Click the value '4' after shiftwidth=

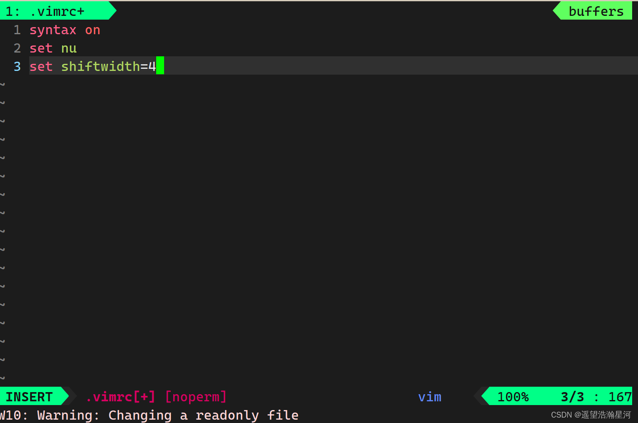152,67
